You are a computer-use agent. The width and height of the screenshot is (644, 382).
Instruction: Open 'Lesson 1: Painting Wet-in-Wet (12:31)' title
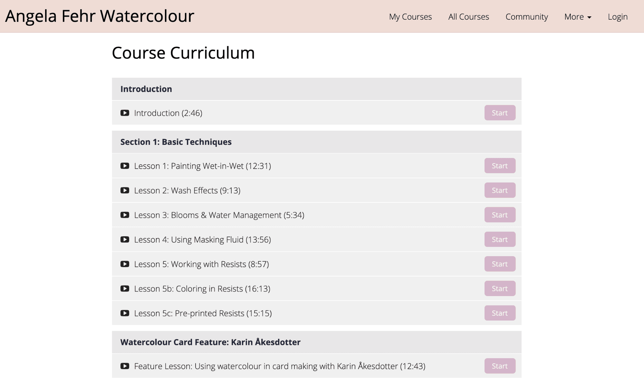203,166
